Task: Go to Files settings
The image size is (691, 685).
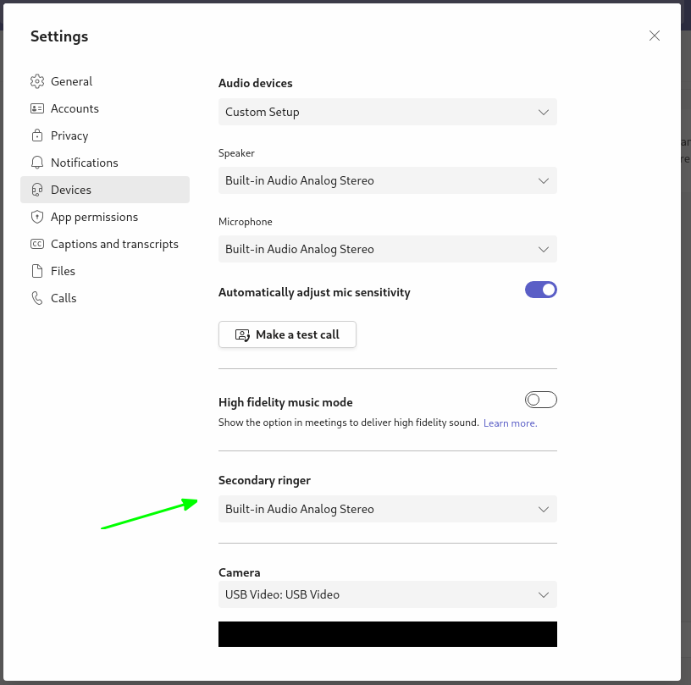Action: click(x=105, y=271)
